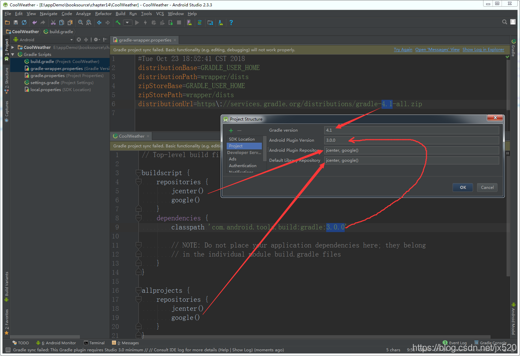Viewport: 520px width, 356px height.
Task: Click the Stop square icon
Action: (179, 22)
